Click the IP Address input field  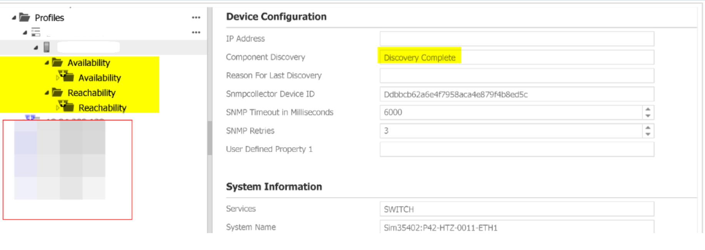[516, 39]
